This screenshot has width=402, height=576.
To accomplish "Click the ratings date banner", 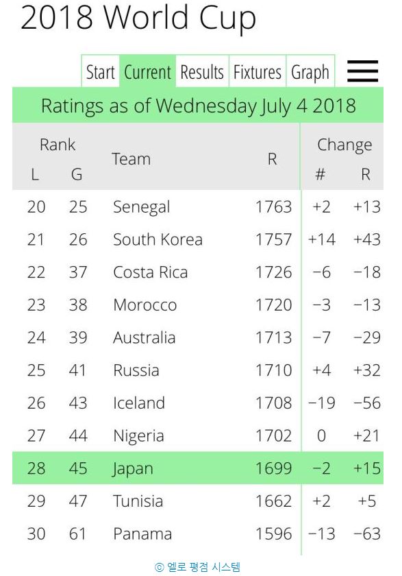I will click(198, 106).
